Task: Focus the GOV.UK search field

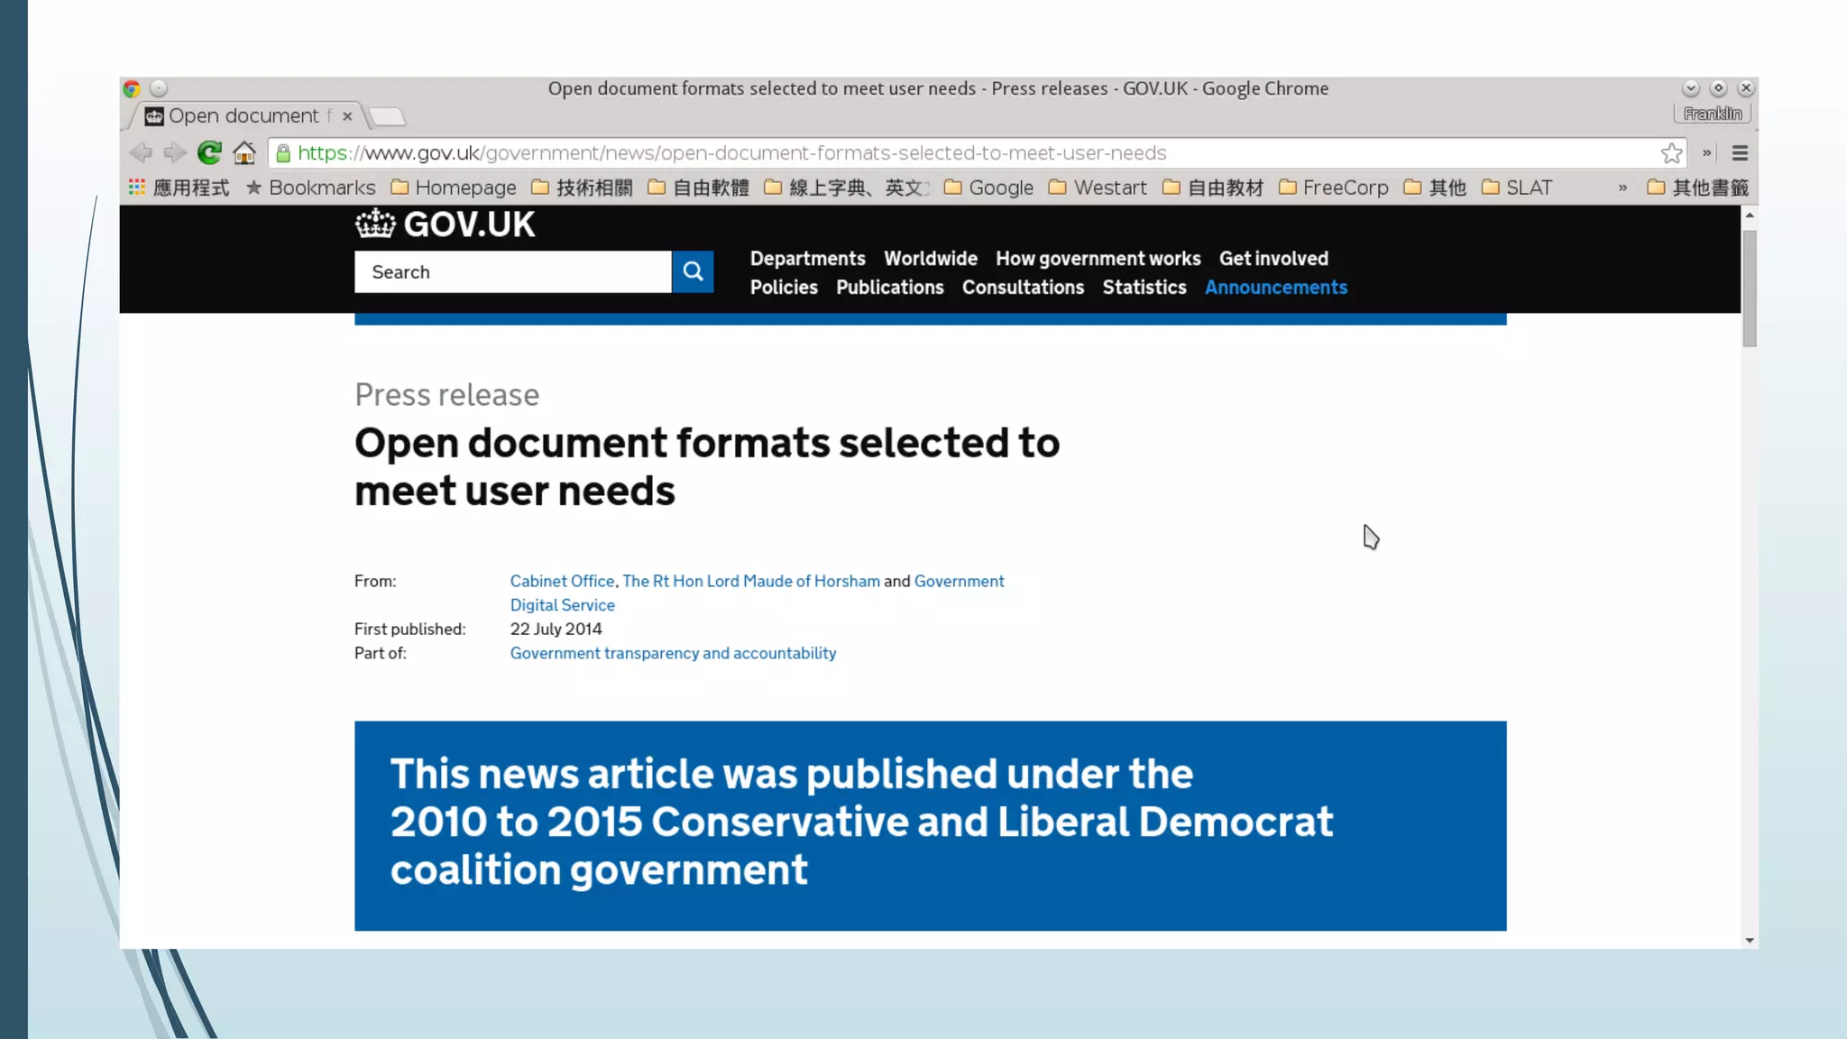Action: [x=512, y=271]
